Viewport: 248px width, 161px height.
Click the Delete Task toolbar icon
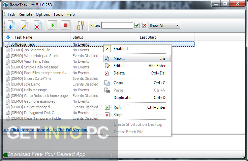pos(37,25)
